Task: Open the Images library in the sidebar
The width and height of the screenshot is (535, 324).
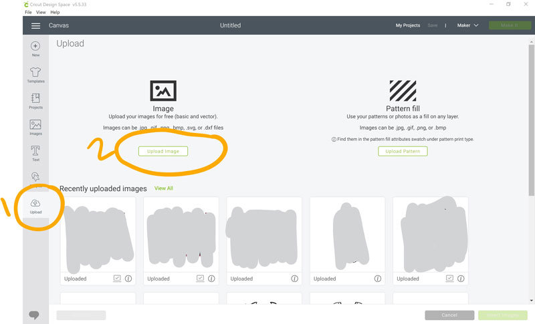Action: [35, 128]
